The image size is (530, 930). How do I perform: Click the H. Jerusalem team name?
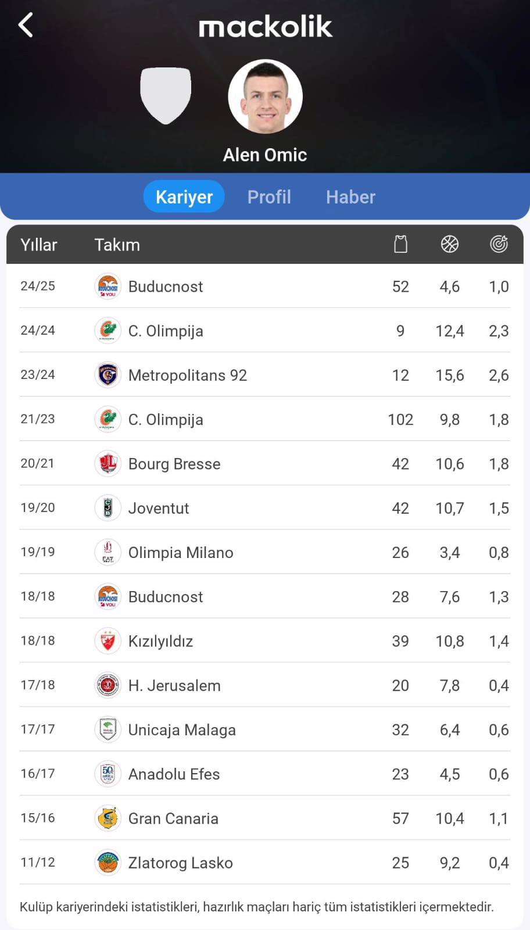[174, 686]
